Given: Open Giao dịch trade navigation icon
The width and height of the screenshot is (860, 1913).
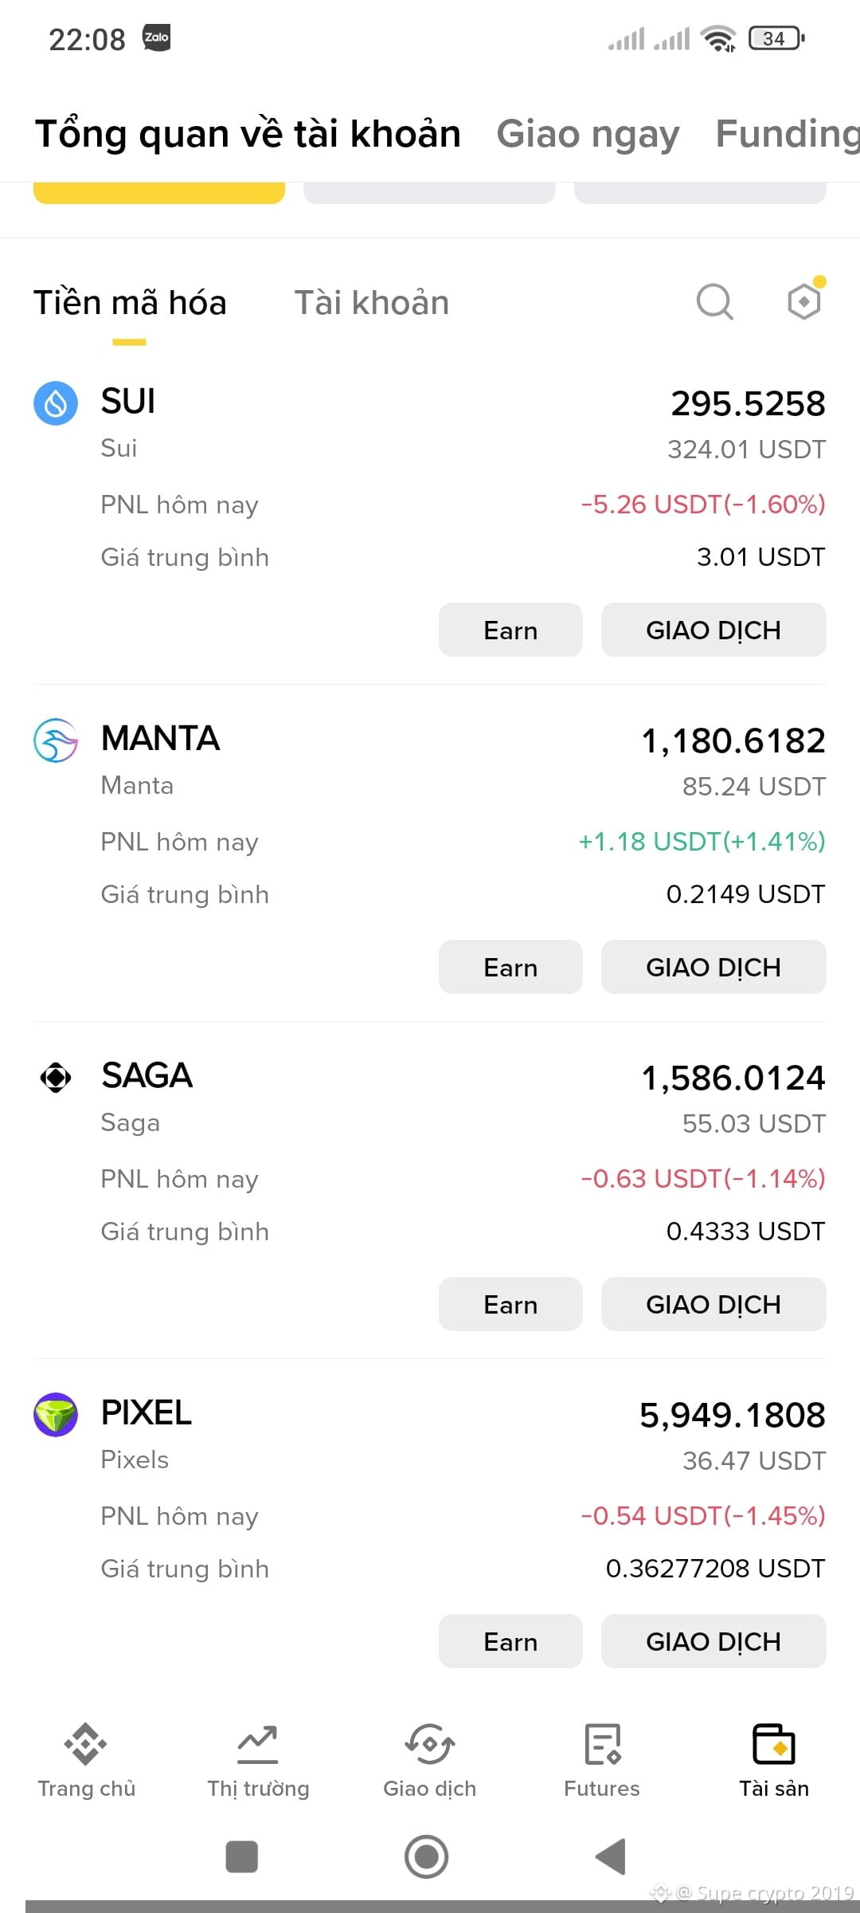Looking at the screenshot, I should [x=430, y=1744].
